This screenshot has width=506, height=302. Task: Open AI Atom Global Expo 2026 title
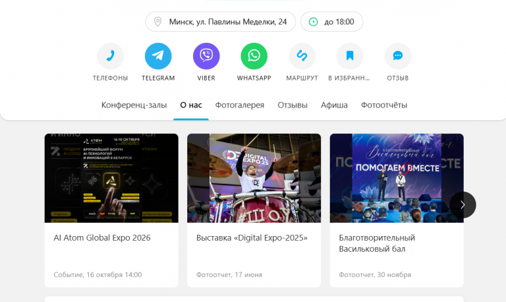[x=102, y=238]
